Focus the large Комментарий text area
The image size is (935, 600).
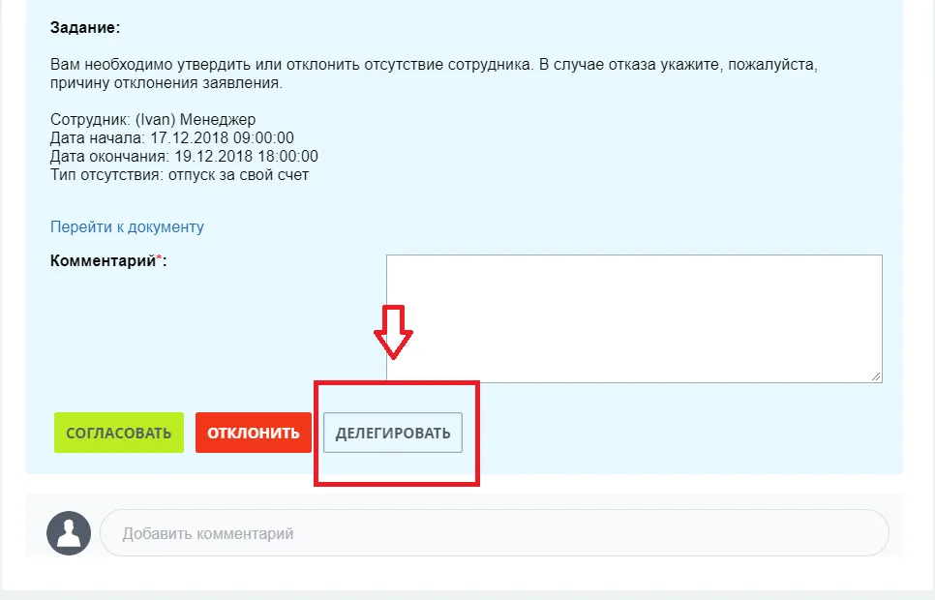pyautogui.click(x=635, y=318)
